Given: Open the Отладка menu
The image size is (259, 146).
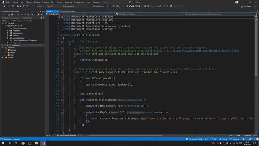Looking at the screenshot, I should click(x=45, y=2).
